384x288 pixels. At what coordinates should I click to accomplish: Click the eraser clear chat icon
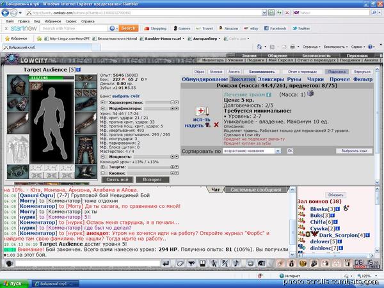[180, 264]
